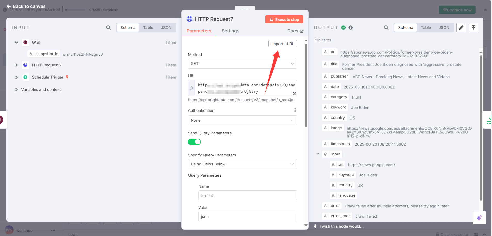The image size is (492, 236).
Task: Click the lightning bolt beside Schedule Trigger
Action: 67,77
